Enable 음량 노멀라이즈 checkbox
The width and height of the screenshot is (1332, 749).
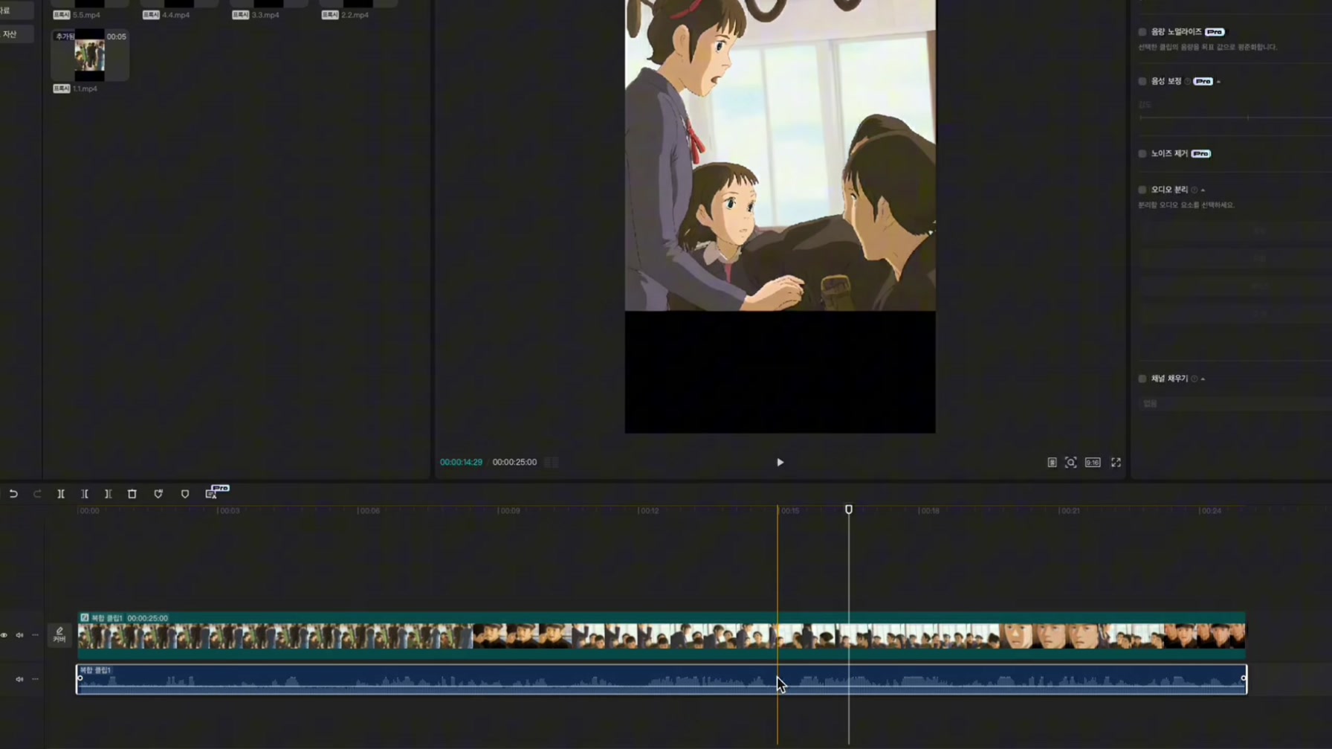pos(1142,32)
